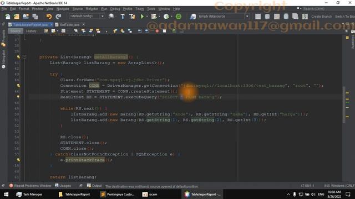Open the Report Problems Window tab
This screenshot has width=355, height=199.
(x=31, y=186)
